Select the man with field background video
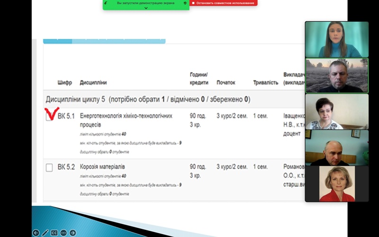Viewport: 379px width, 237px height. (337, 76)
